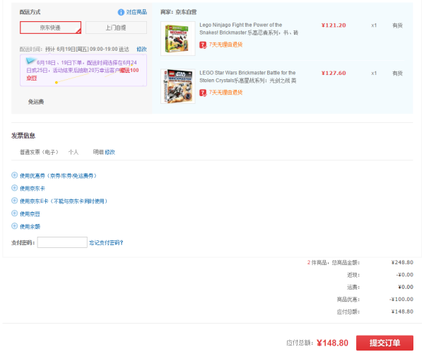Viewport: 424px width, 354px height.
Task: Click 7天无理由退货 text under Star Wars item
Action: [x=226, y=93]
